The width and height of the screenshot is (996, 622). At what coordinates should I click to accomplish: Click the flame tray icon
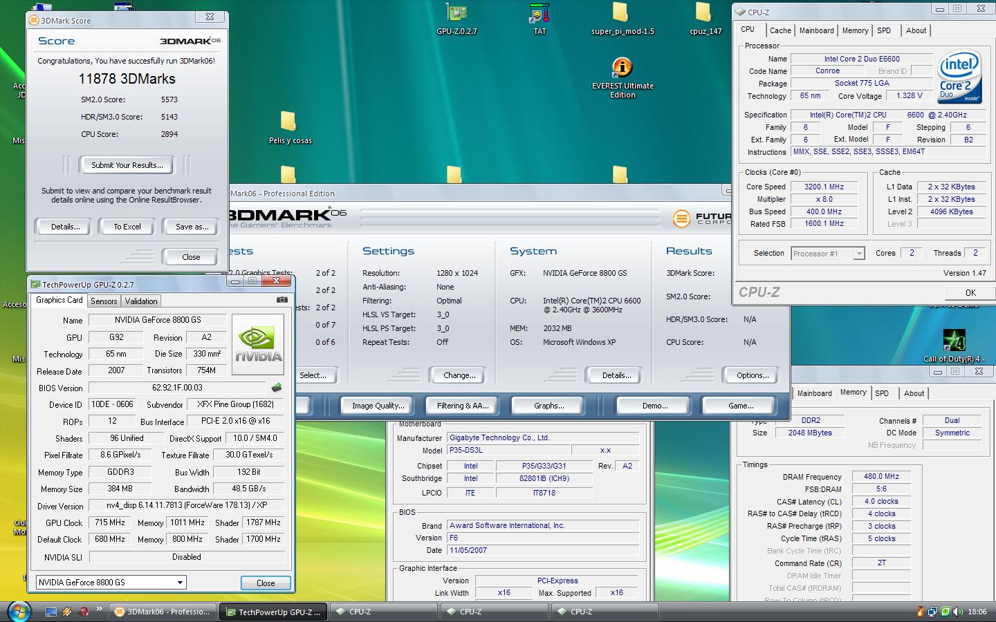[x=920, y=612]
